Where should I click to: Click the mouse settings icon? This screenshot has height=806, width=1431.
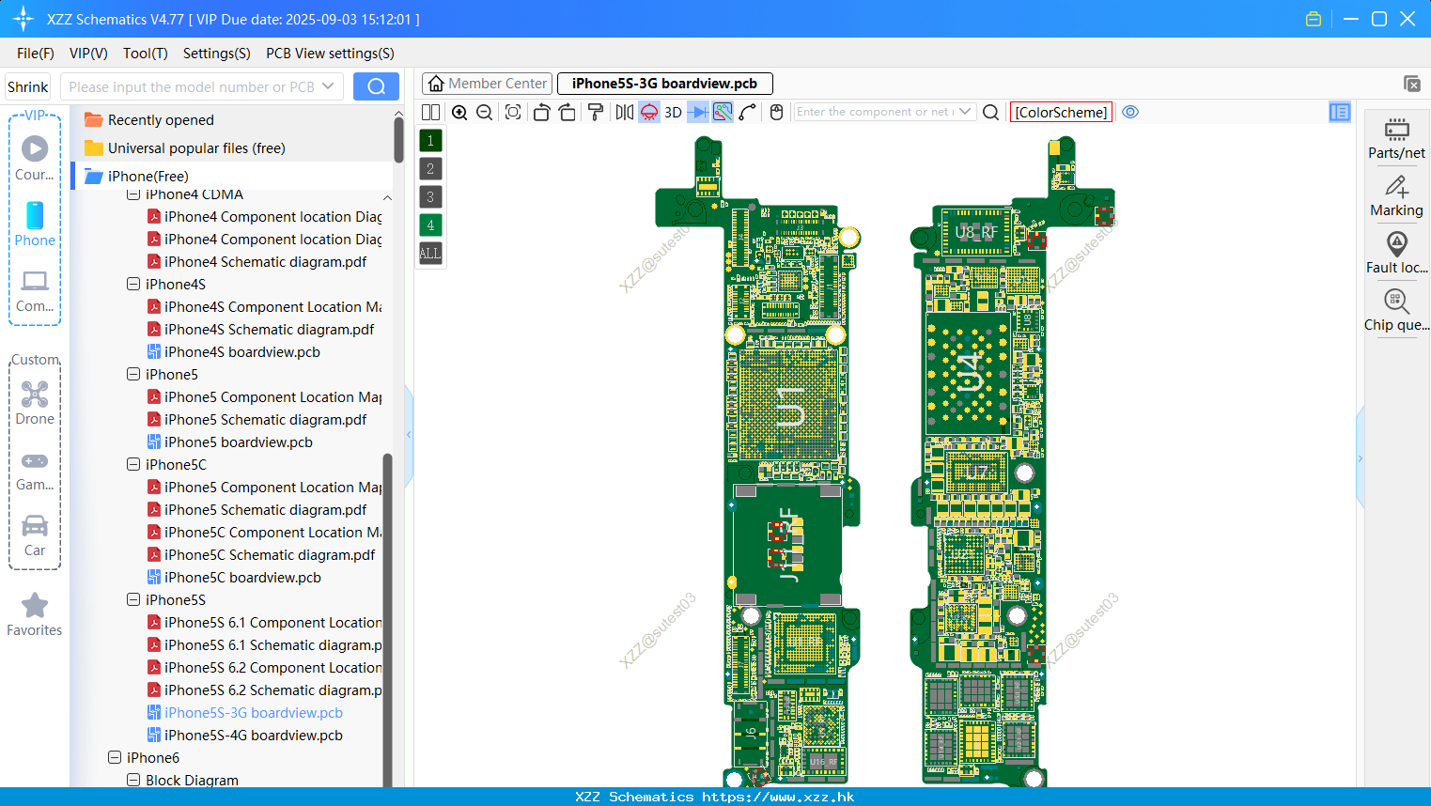click(x=776, y=112)
